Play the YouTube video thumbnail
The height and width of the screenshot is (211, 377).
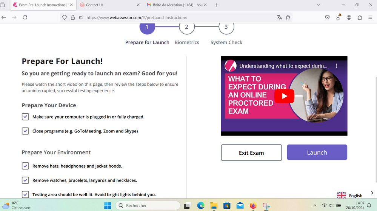point(284,96)
